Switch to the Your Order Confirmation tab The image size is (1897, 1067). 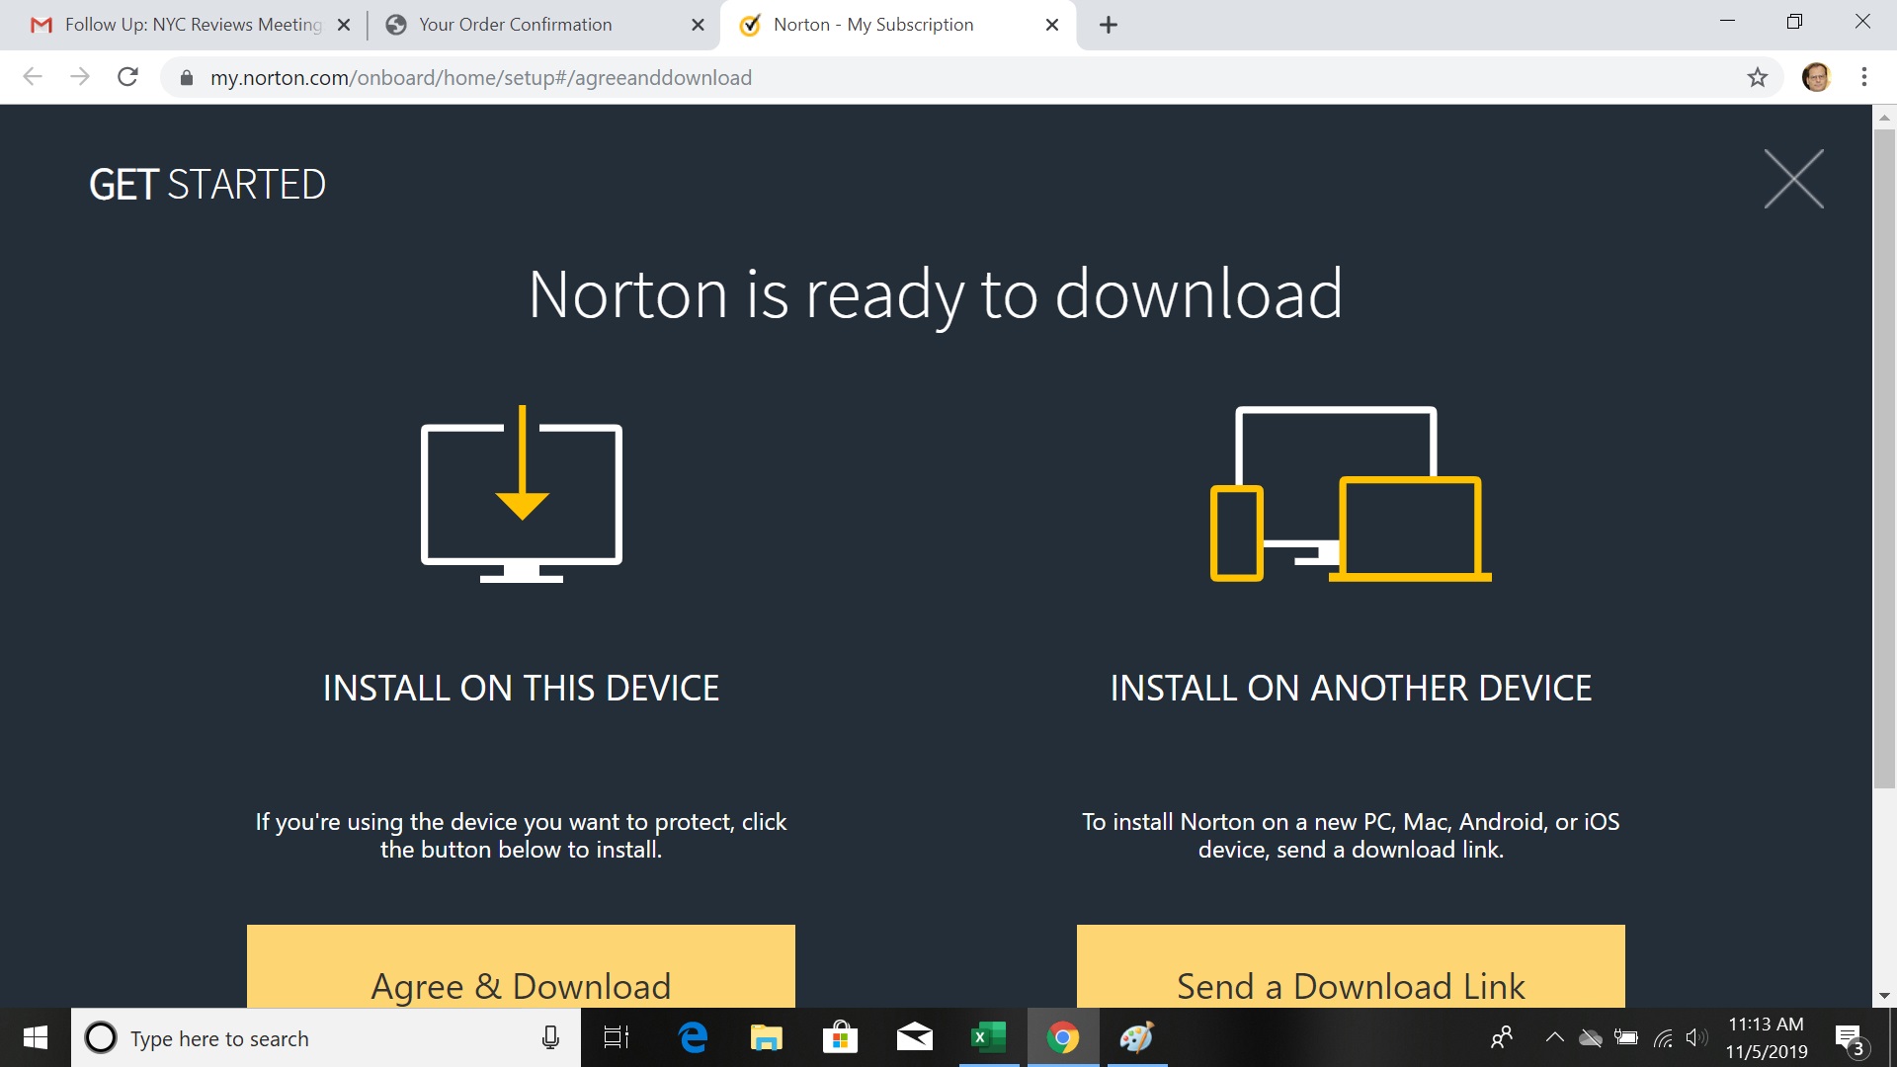pyautogui.click(x=515, y=25)
